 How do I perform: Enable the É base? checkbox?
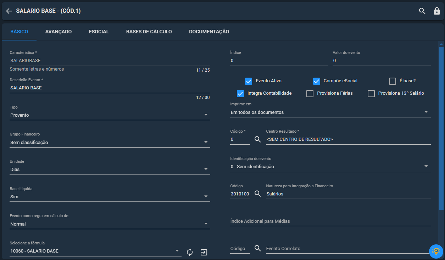[393, 81]
